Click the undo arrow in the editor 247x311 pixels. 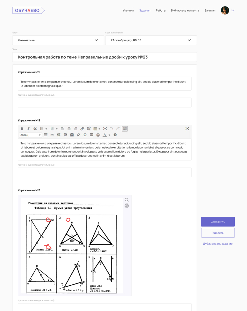[x=112, y=128]
